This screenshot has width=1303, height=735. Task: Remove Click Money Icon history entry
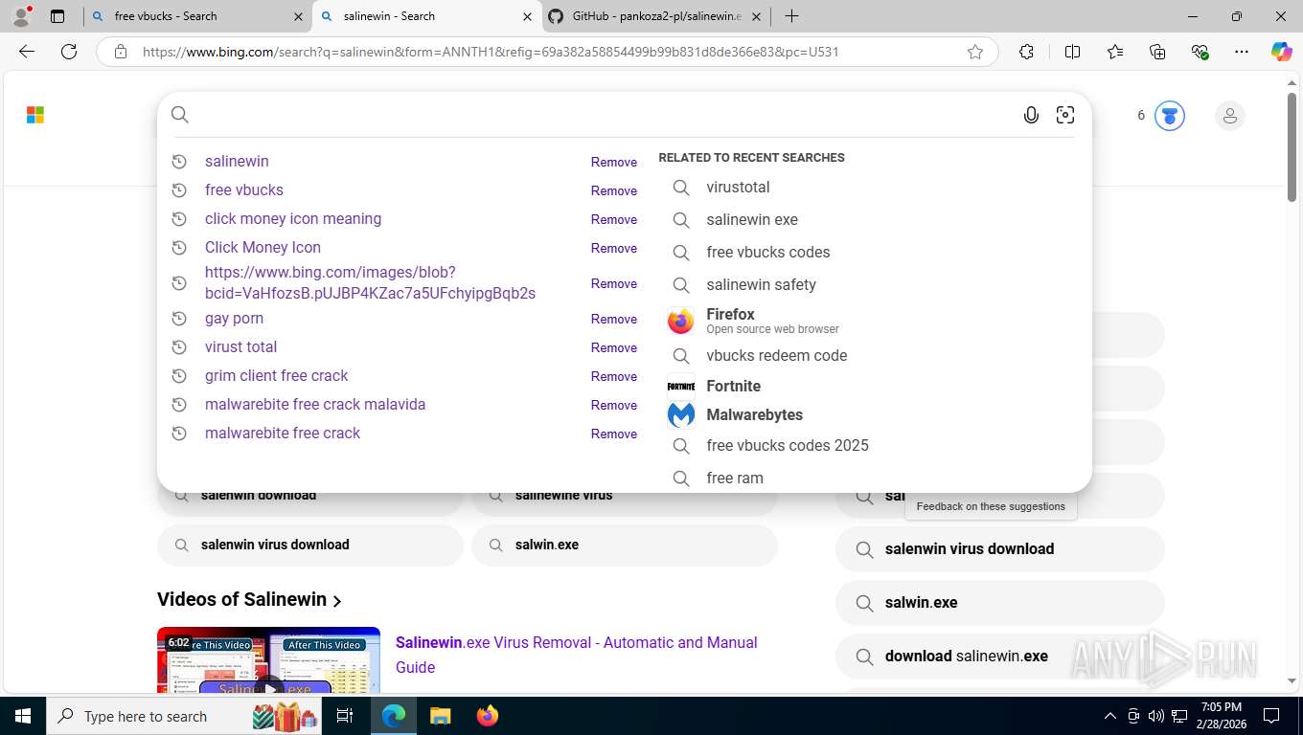pyautogui.click(x=614, y=249)
